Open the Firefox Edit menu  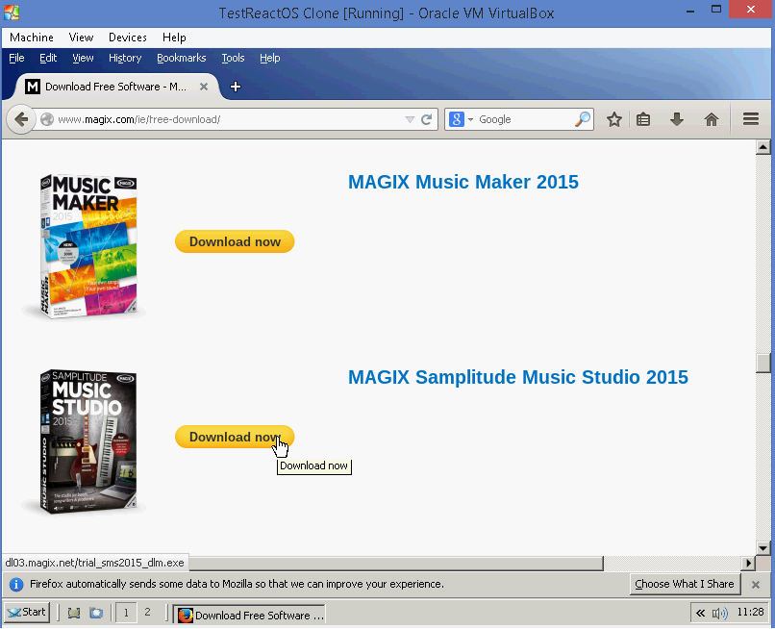48,58
